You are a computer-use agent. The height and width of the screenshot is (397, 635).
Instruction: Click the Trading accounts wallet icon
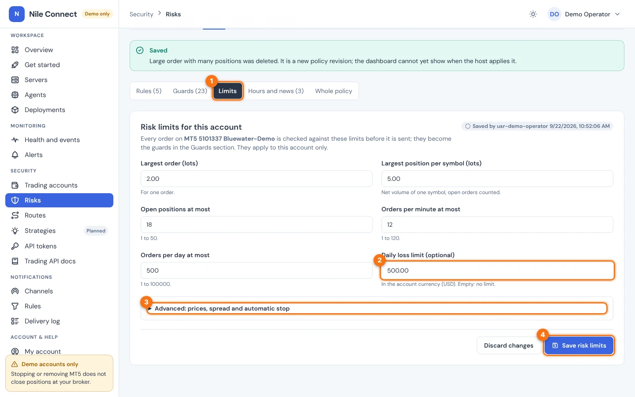pyautogui.click(x=15, y=185)
